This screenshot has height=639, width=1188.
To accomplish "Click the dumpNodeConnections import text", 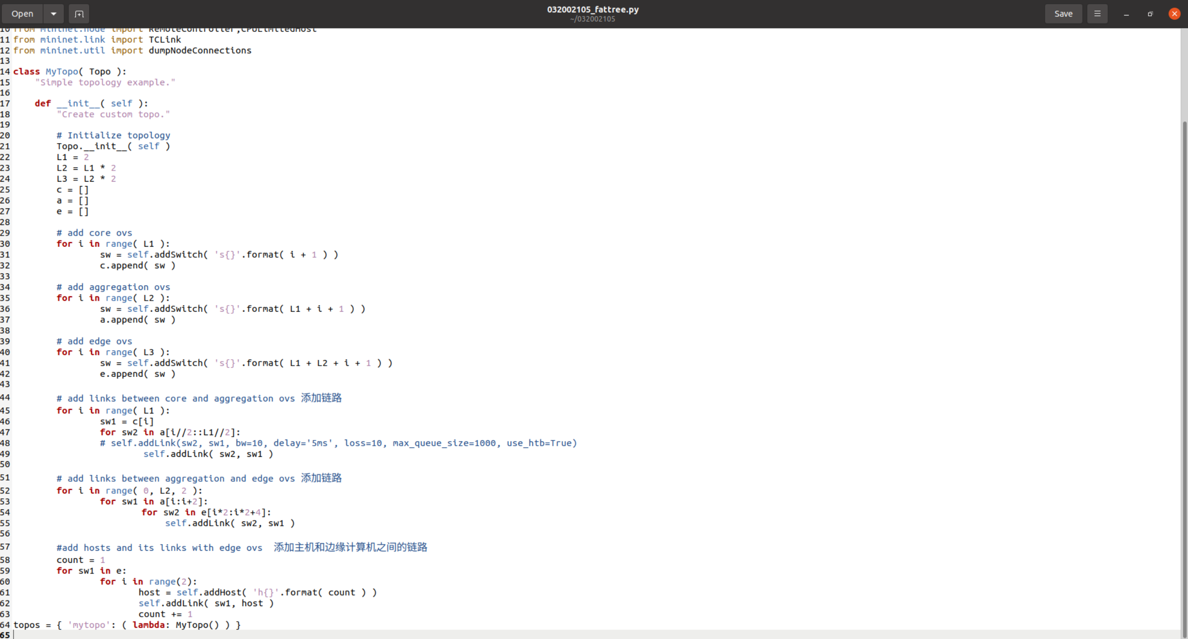I will [200, 50].
